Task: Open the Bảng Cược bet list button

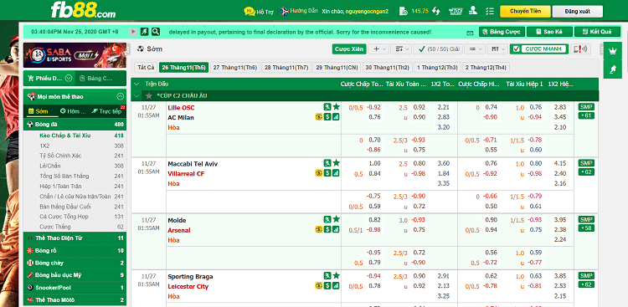Action: [x=502, y=32]
